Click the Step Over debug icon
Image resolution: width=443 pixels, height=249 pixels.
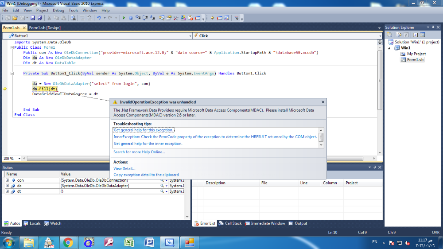pyautogui.click(x=145, y=18)
